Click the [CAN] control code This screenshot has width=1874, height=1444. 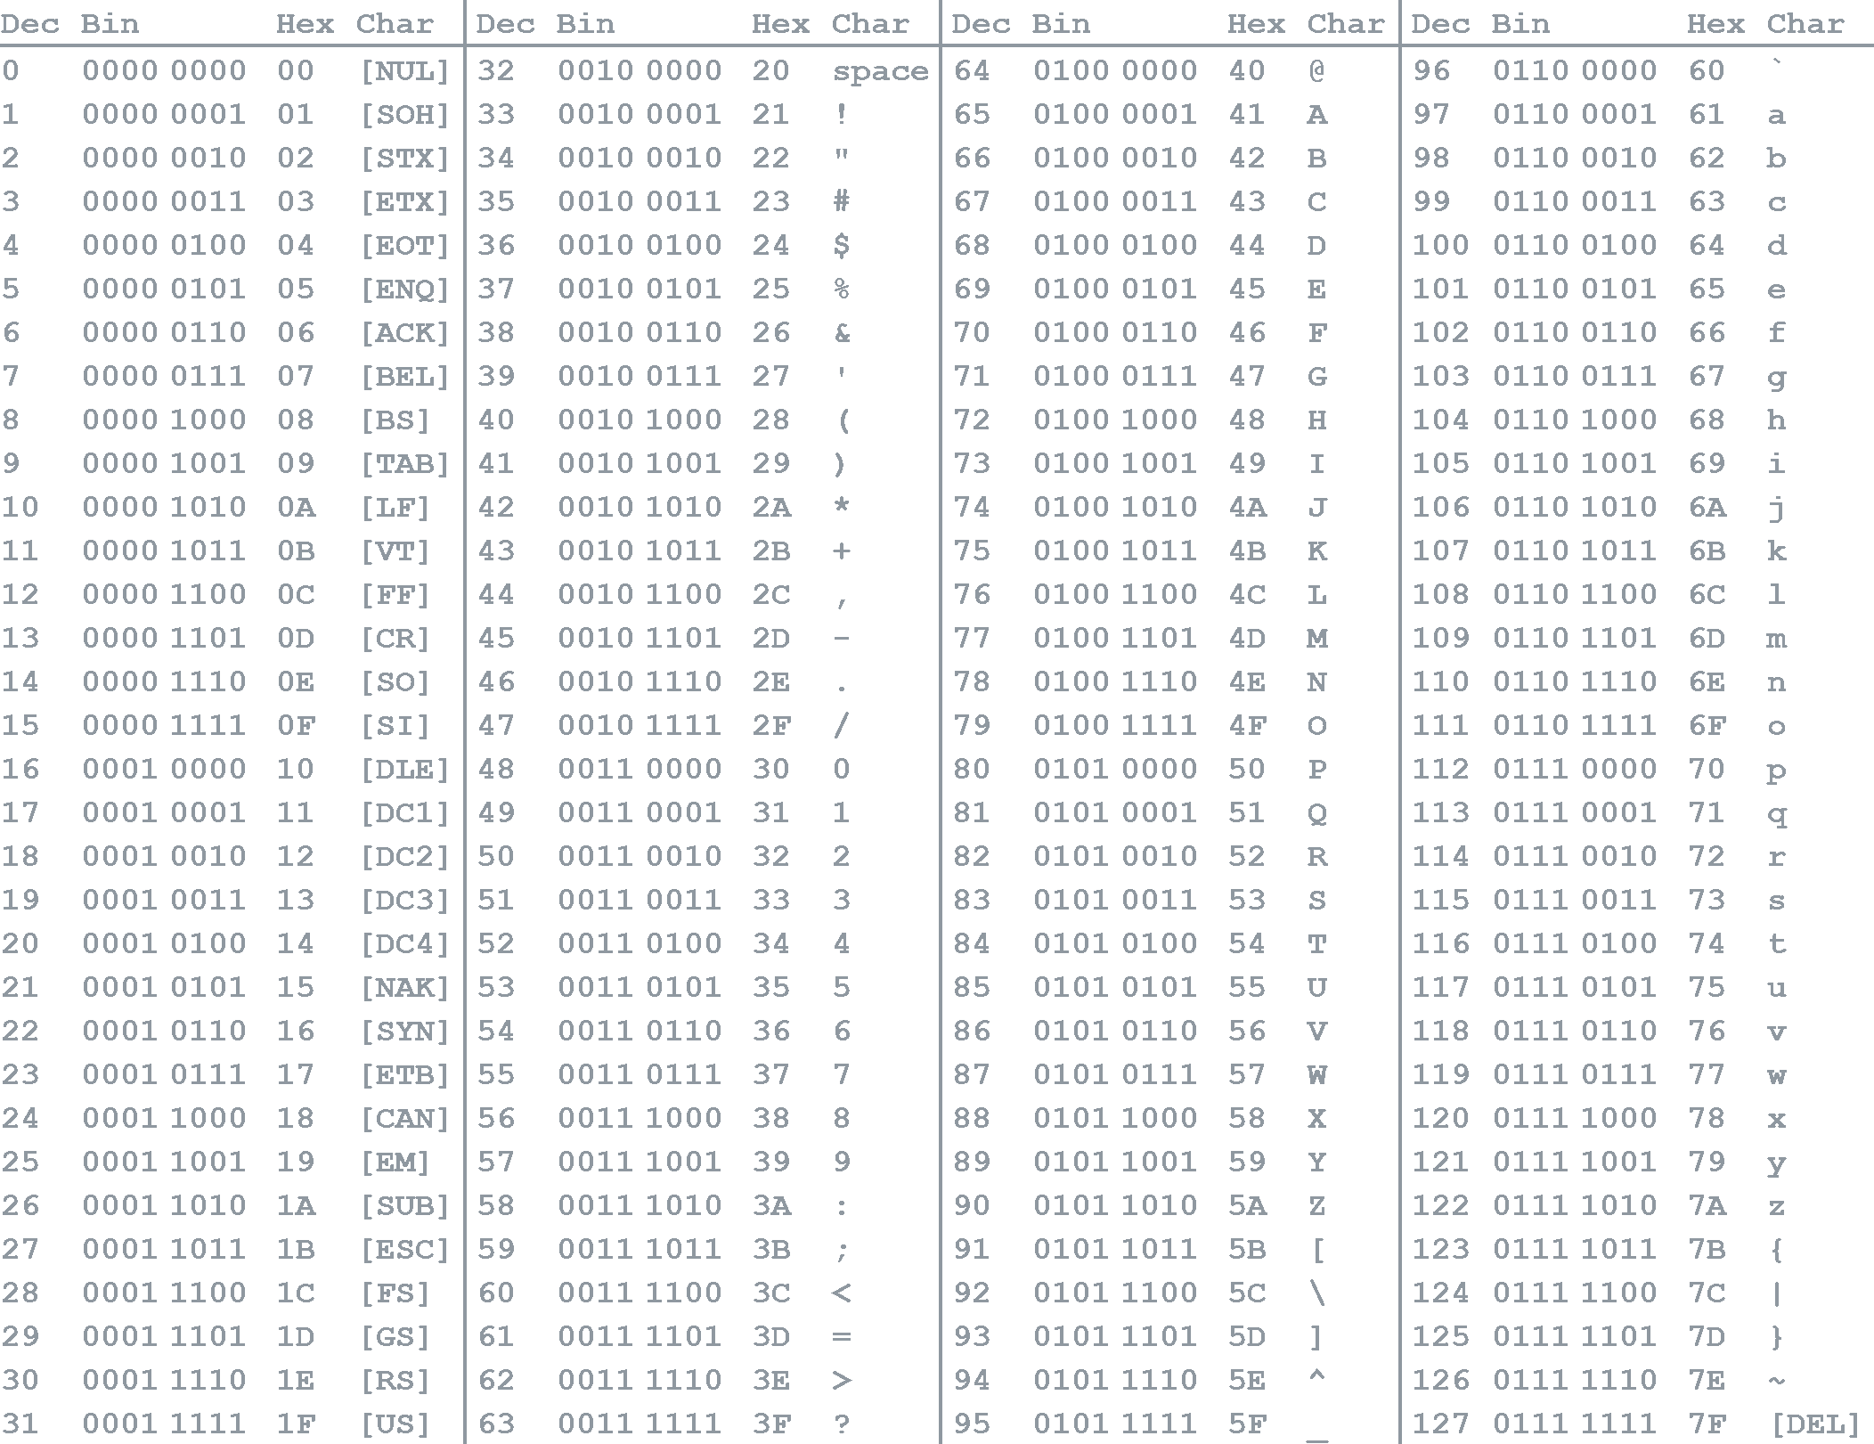404,1118
